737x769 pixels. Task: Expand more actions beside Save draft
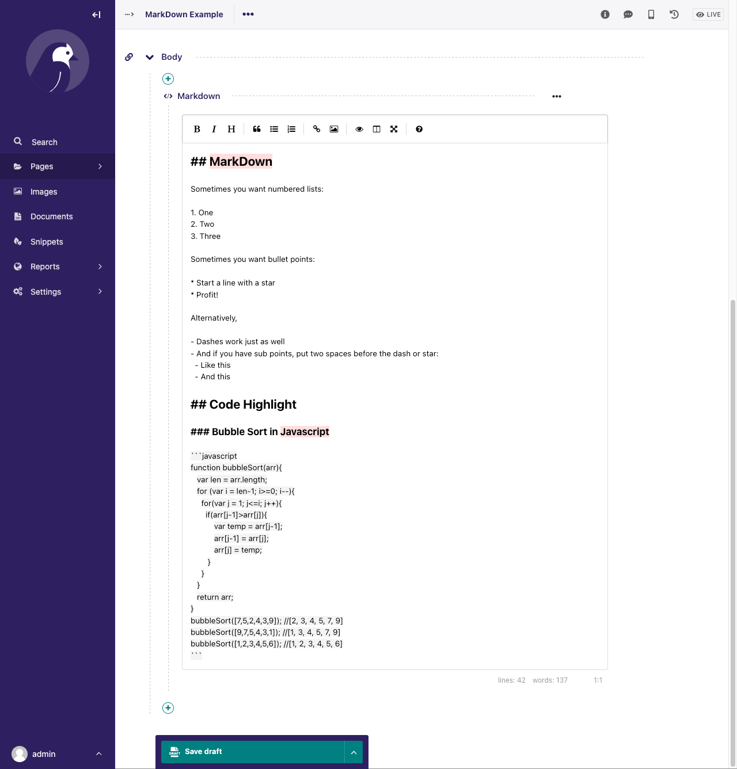(354, 752)
